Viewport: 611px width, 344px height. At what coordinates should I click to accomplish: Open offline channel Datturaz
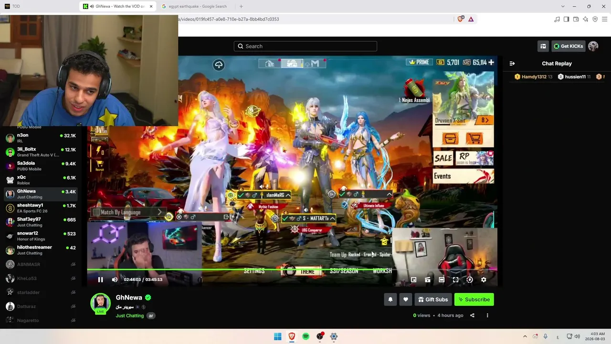[x=41, y=306]
